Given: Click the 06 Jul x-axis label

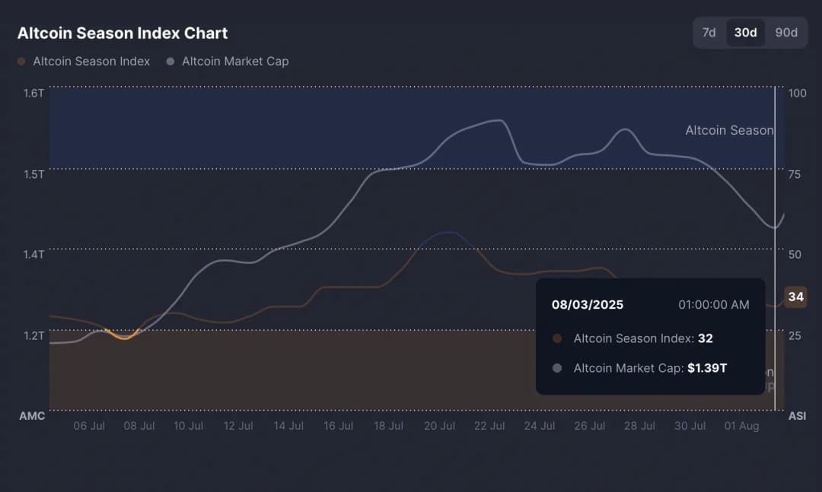Looking at the screenshot, I should click(x=89, y=426).
